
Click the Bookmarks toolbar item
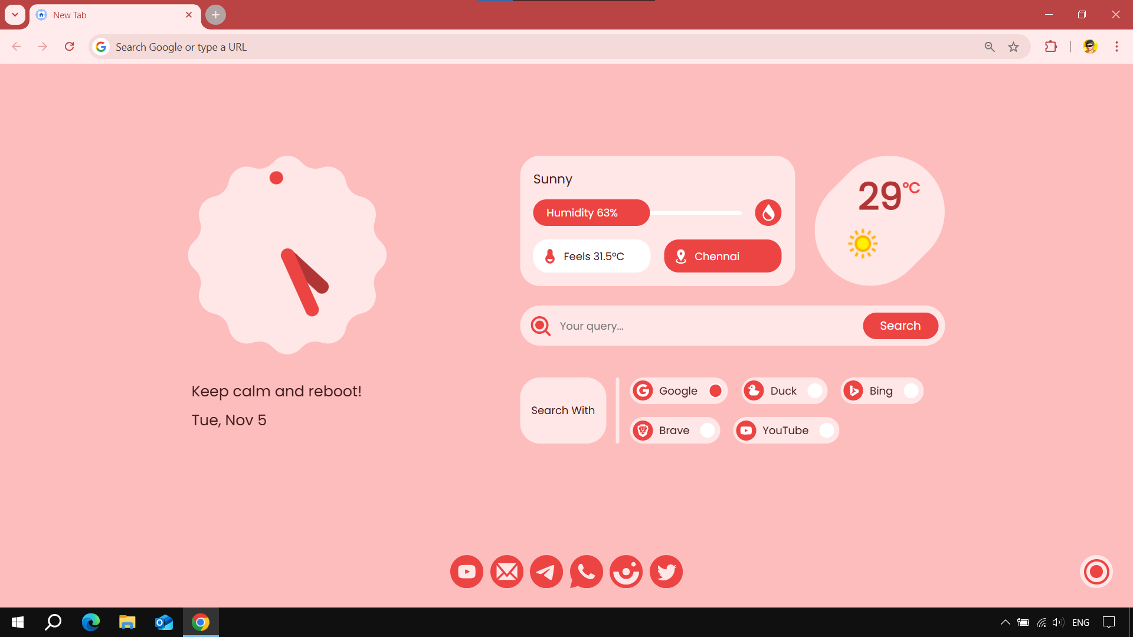(x=1014, y=47)
